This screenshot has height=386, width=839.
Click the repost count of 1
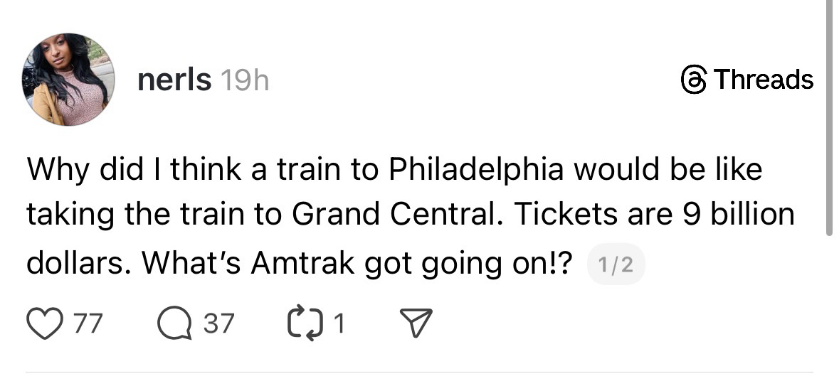click(340, 325)
